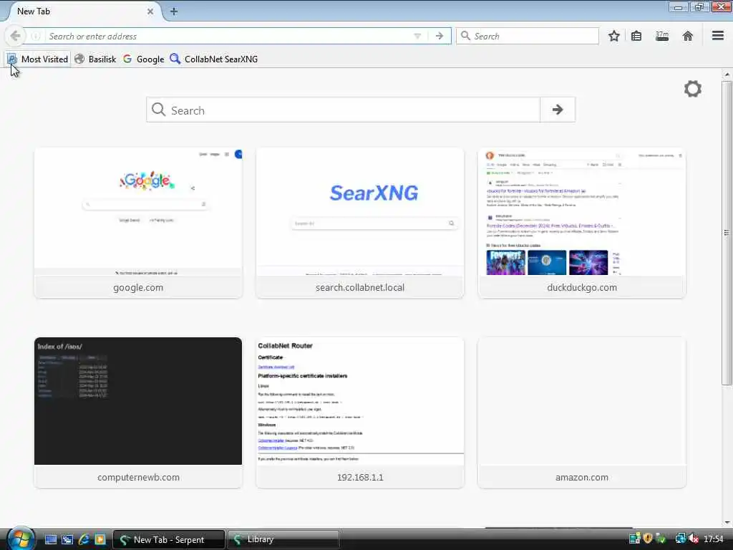Open a new tab with plus button
The height and width of the screenshot is (550, 733).
173,11
